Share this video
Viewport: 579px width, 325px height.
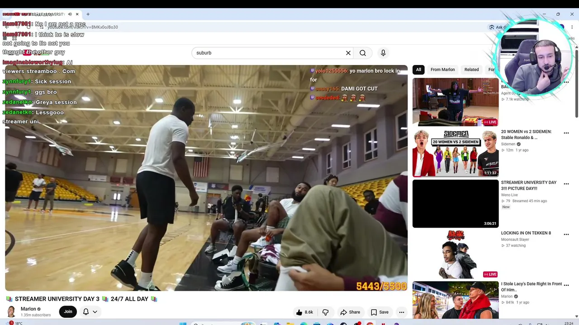coord(350,312)
